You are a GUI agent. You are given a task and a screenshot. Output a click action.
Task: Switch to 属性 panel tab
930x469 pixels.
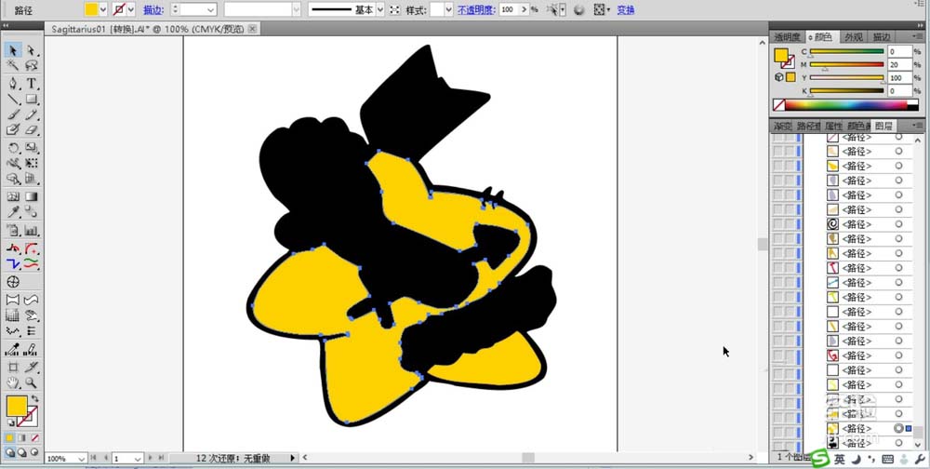[833, 126]
